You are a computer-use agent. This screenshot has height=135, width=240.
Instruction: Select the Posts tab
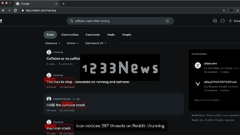(50, 35)
